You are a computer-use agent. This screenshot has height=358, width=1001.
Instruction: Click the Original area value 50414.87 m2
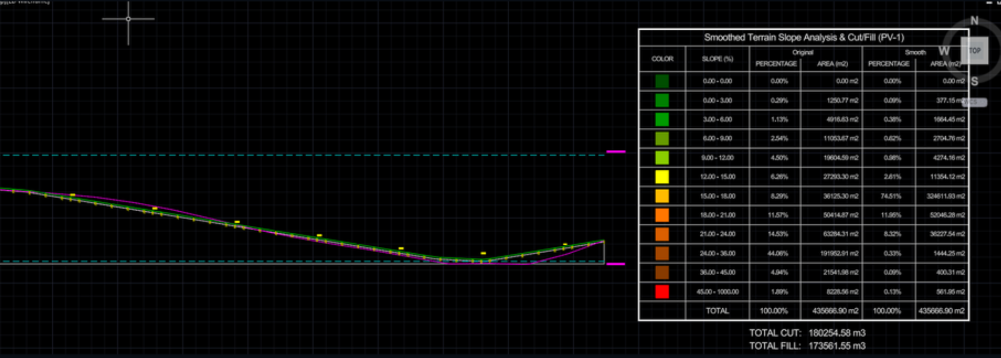point(841,215)
